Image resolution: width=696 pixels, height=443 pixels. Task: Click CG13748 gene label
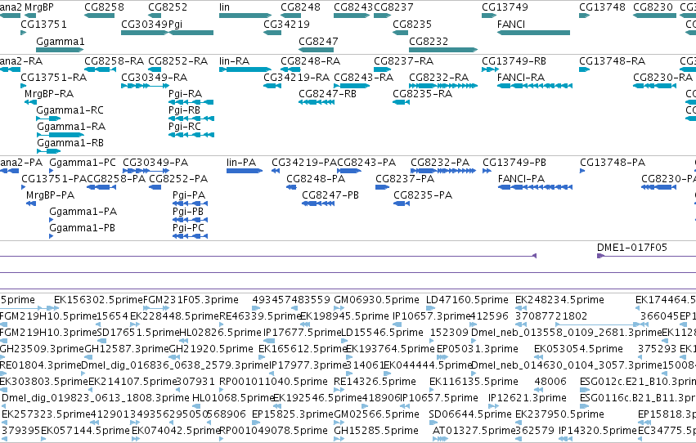pos(602,7)
